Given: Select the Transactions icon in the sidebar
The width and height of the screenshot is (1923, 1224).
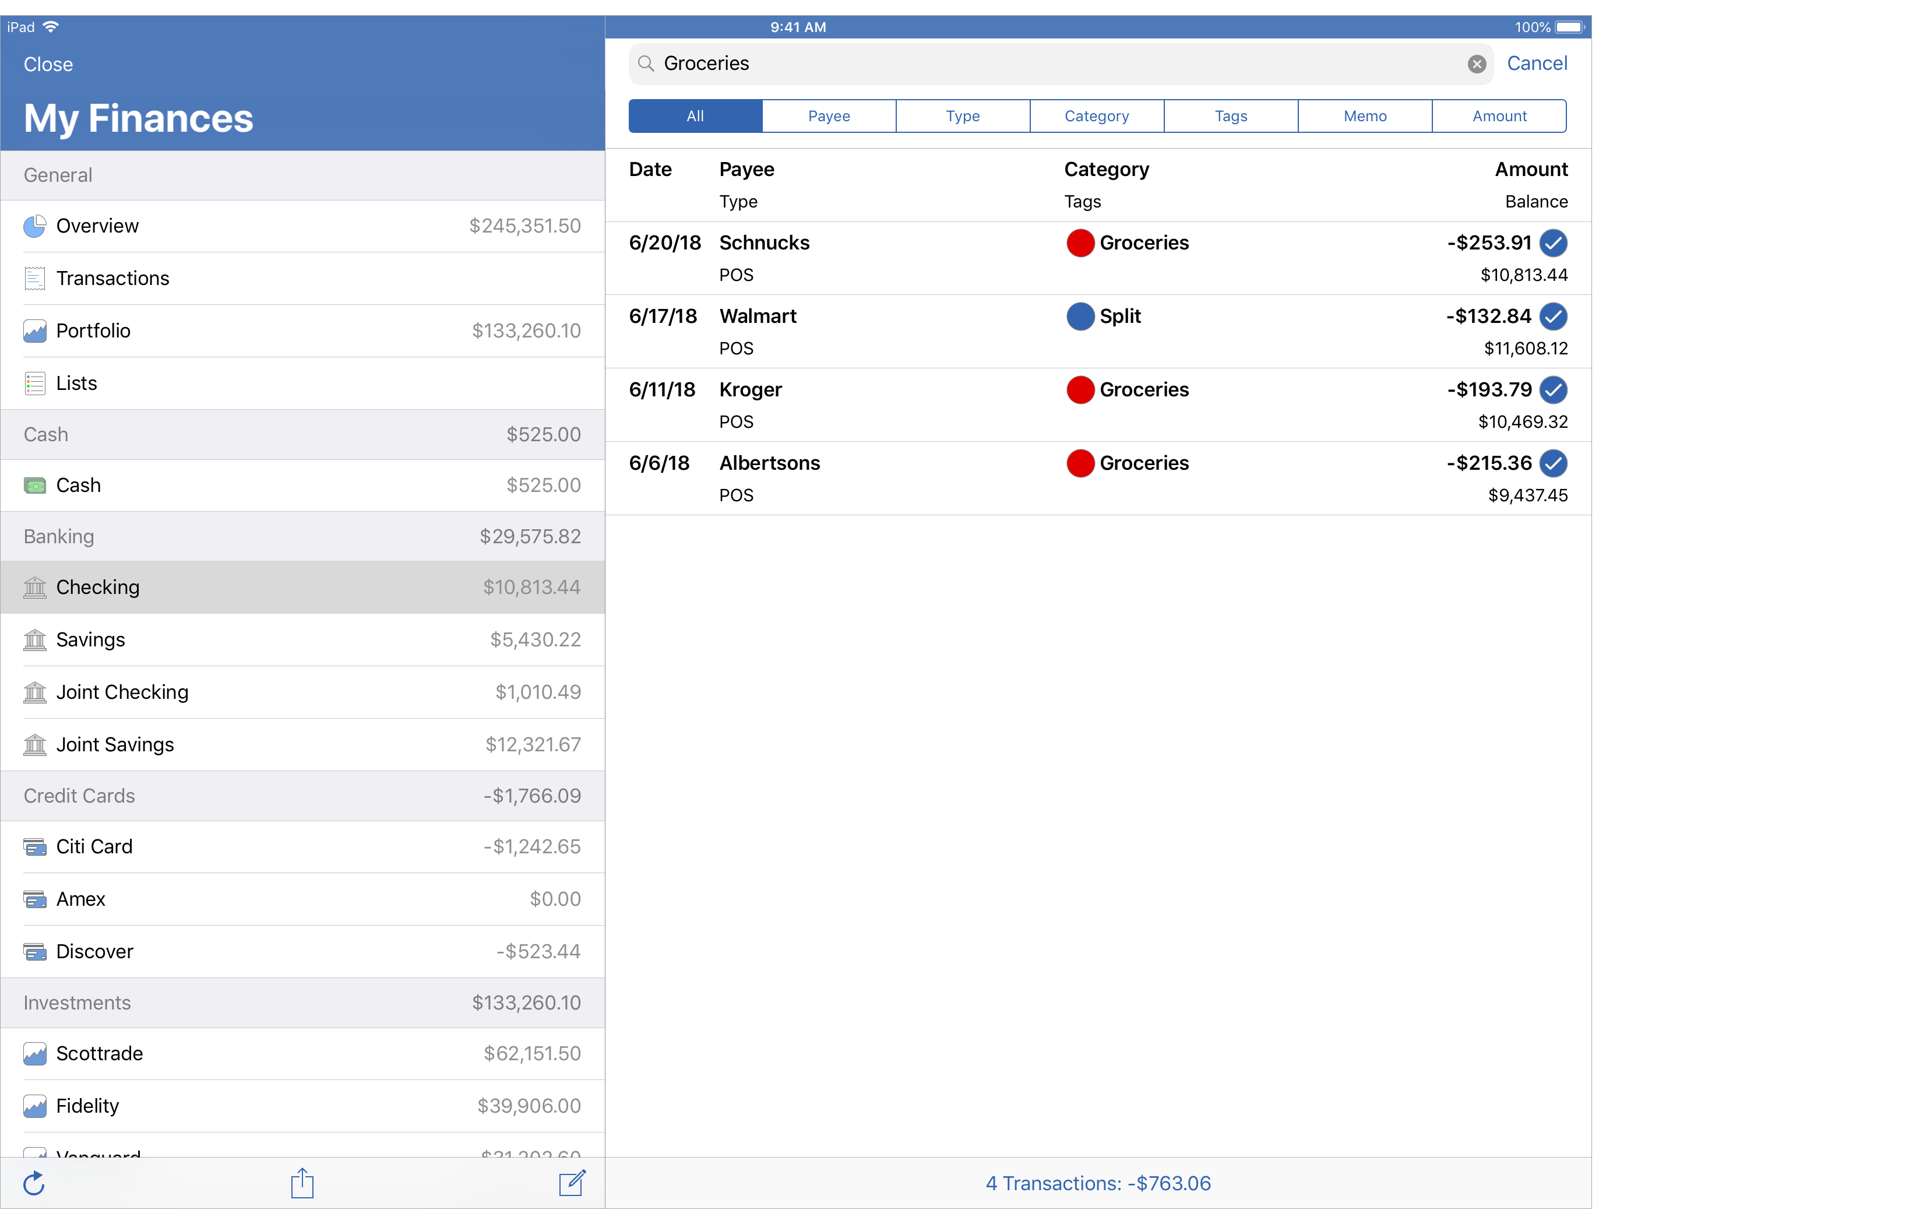Looking at the screenshot, I should [x=35, y=278].
